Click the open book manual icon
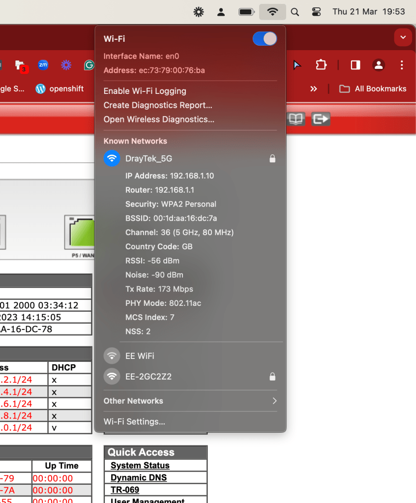 296,119
